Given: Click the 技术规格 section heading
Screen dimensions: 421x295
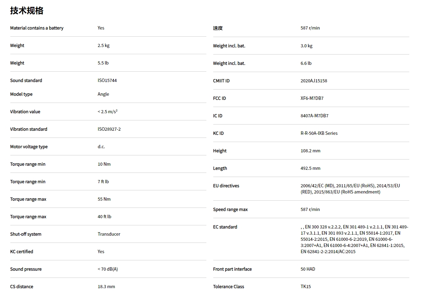Looking at the screenshot, I should click(x=26, y=11).
